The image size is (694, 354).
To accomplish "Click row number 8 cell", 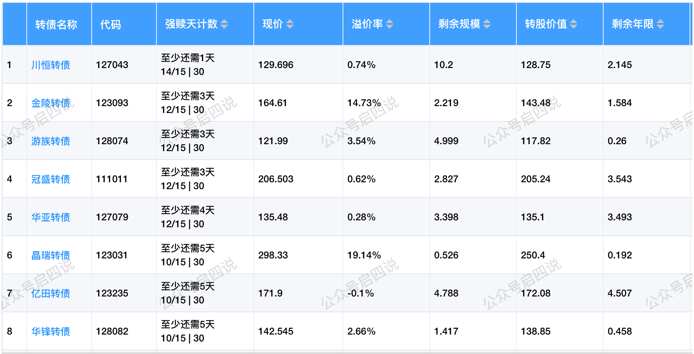I will [10, 331].
